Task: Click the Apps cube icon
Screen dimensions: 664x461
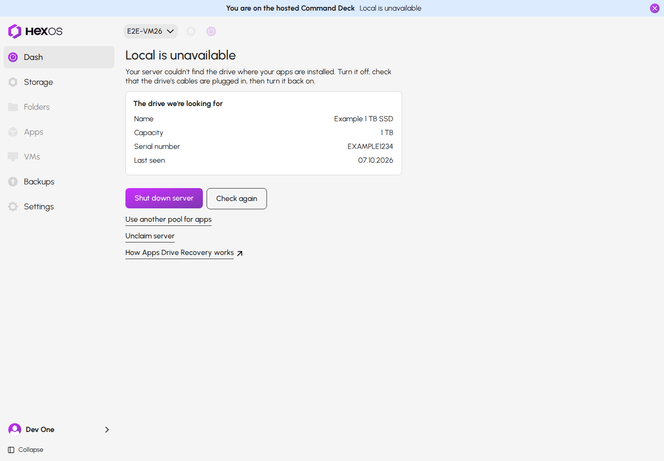Action: [x=13, y=132]
